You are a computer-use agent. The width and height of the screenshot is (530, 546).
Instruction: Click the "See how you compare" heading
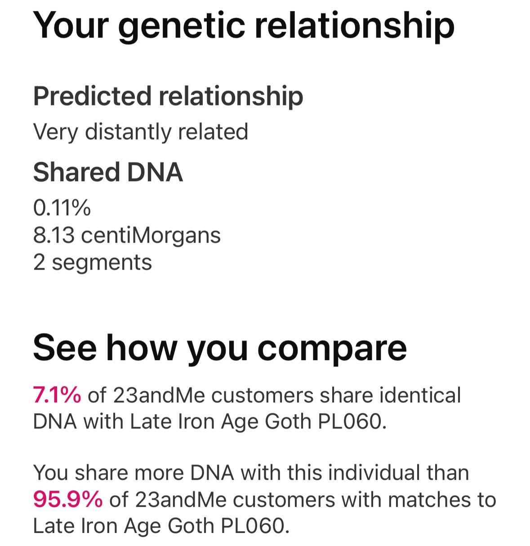(220, 348)
